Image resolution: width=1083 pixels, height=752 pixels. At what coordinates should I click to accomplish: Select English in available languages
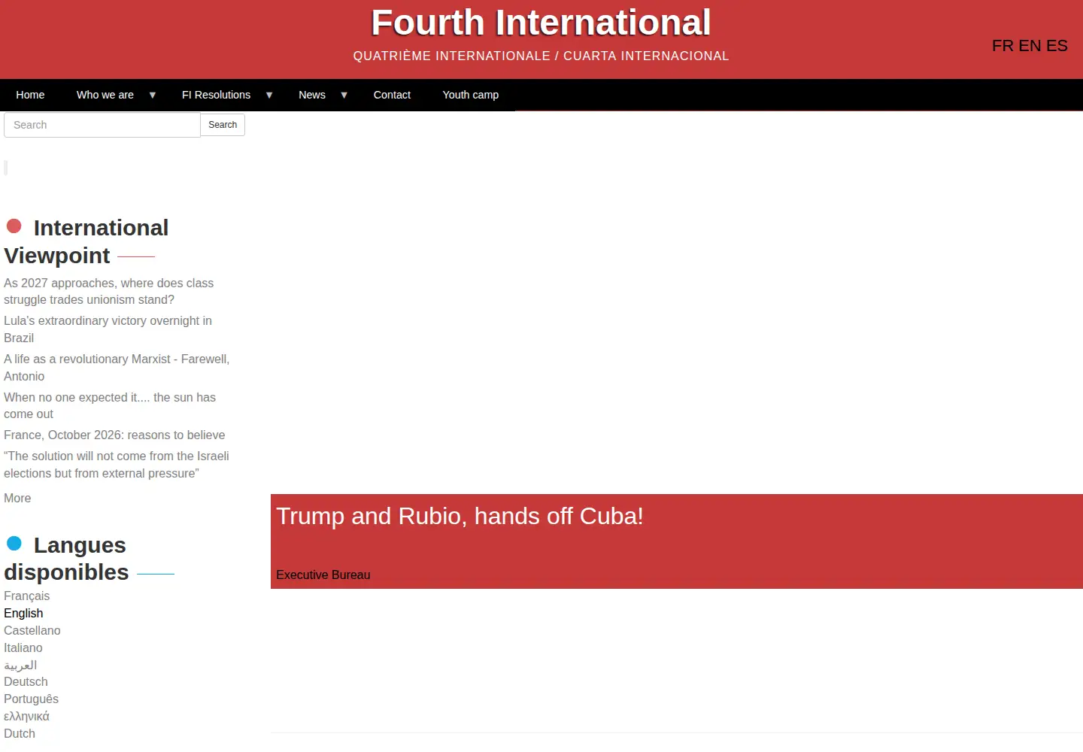(23, 613)
